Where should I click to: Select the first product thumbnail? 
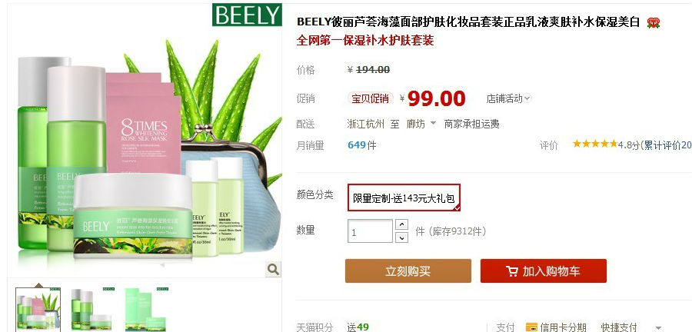pos(38,309)
